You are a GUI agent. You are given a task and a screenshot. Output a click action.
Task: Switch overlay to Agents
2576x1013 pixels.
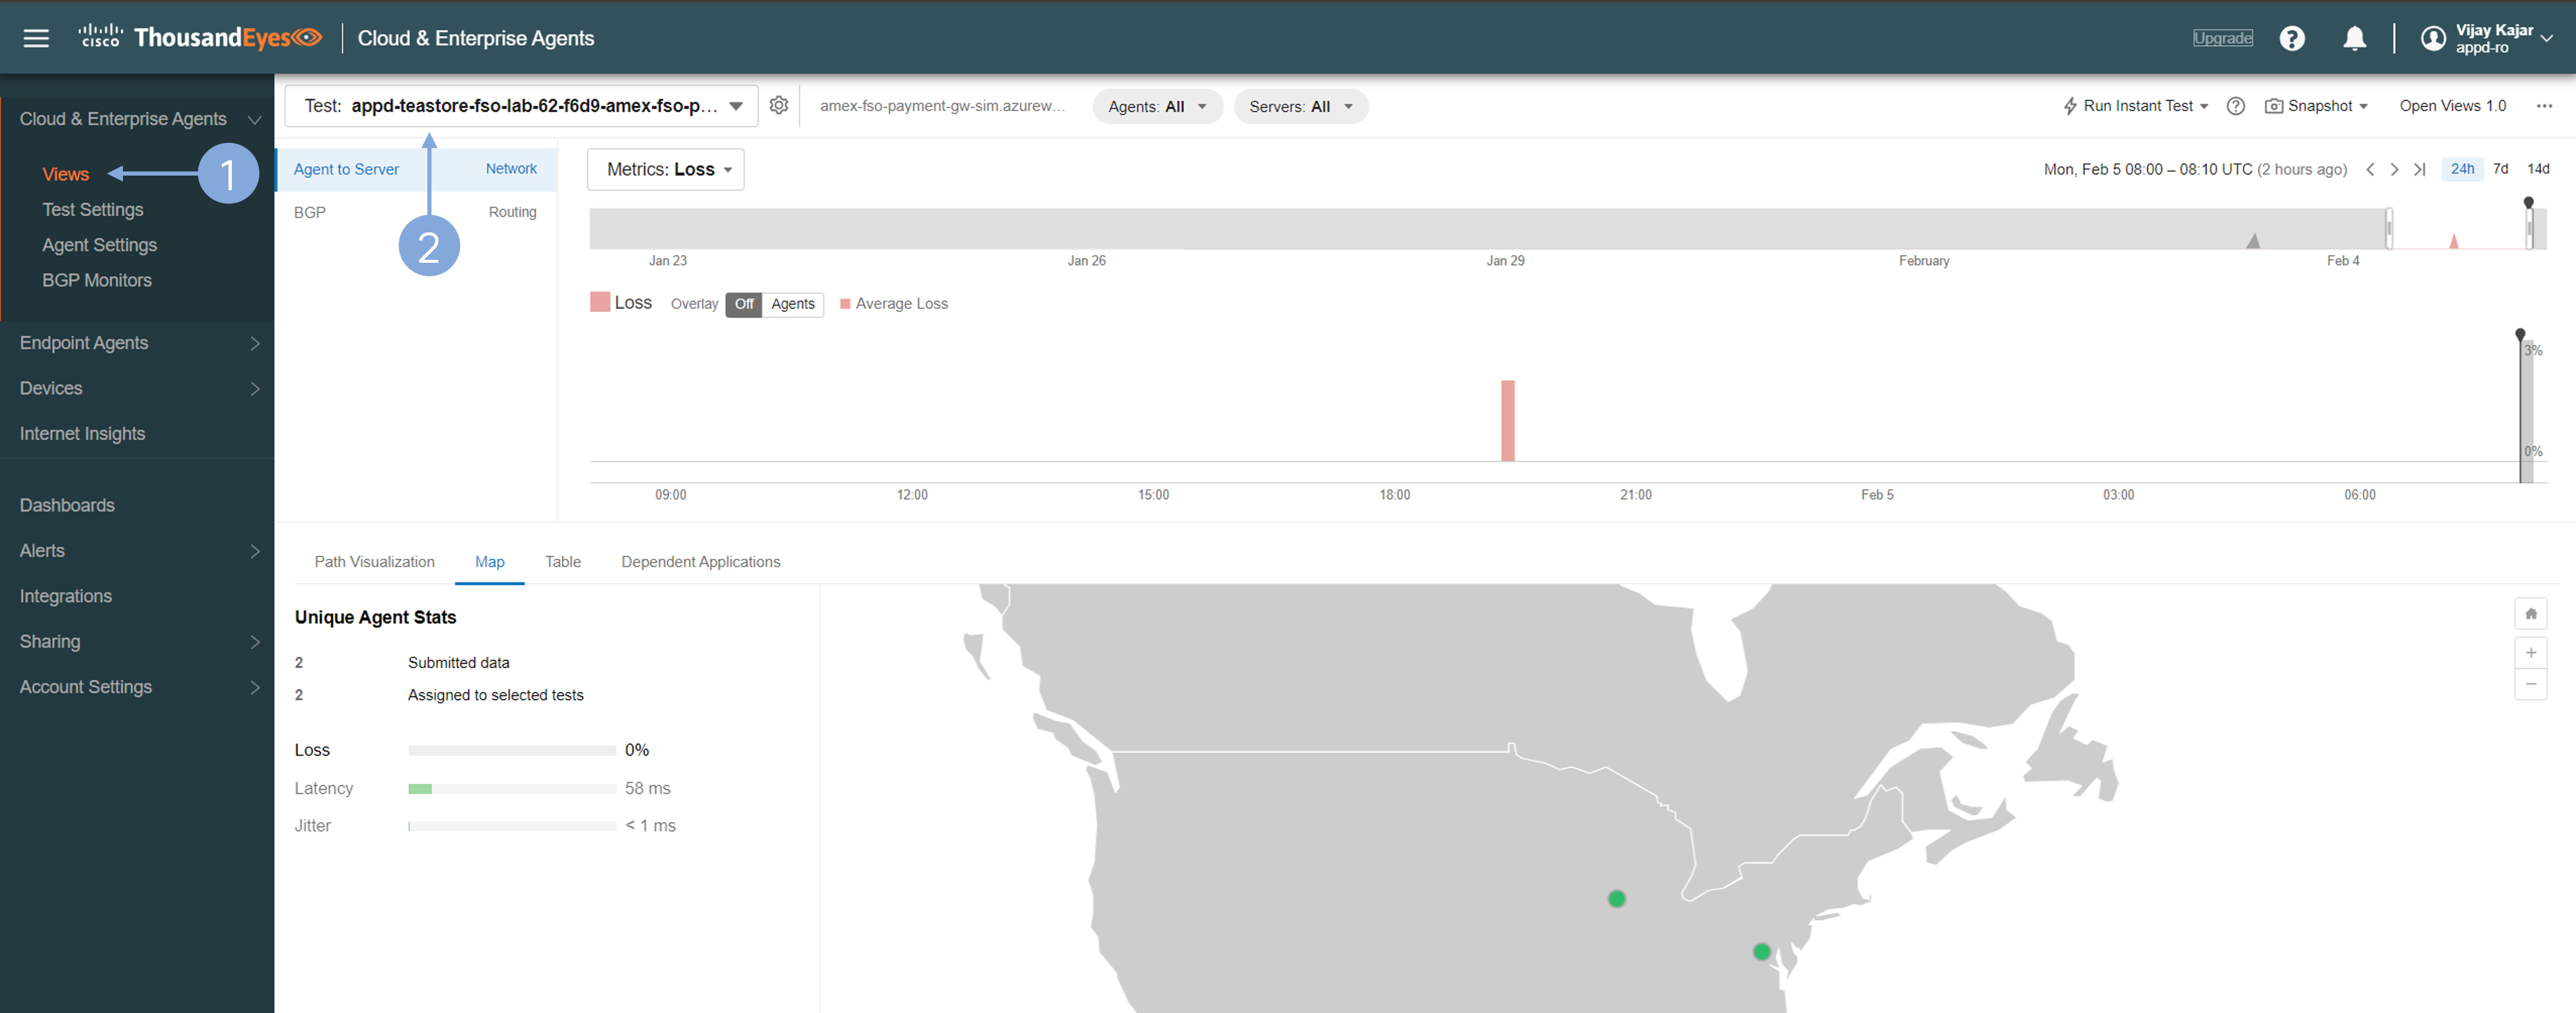pos(792,304)
